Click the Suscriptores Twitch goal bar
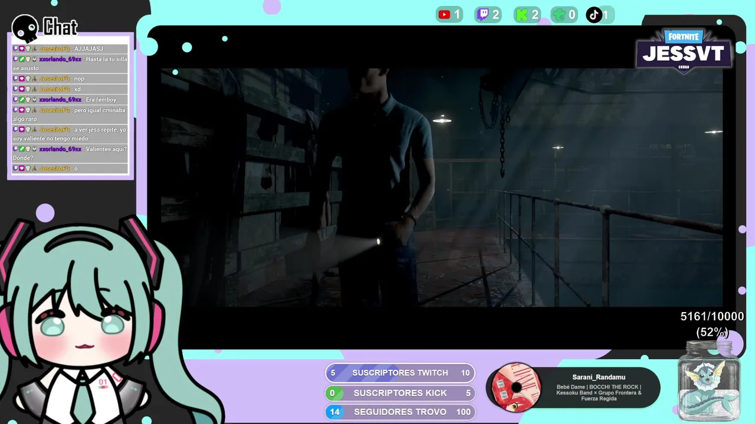The height and width of the screenshot is (424, 755). coord(400,373)
